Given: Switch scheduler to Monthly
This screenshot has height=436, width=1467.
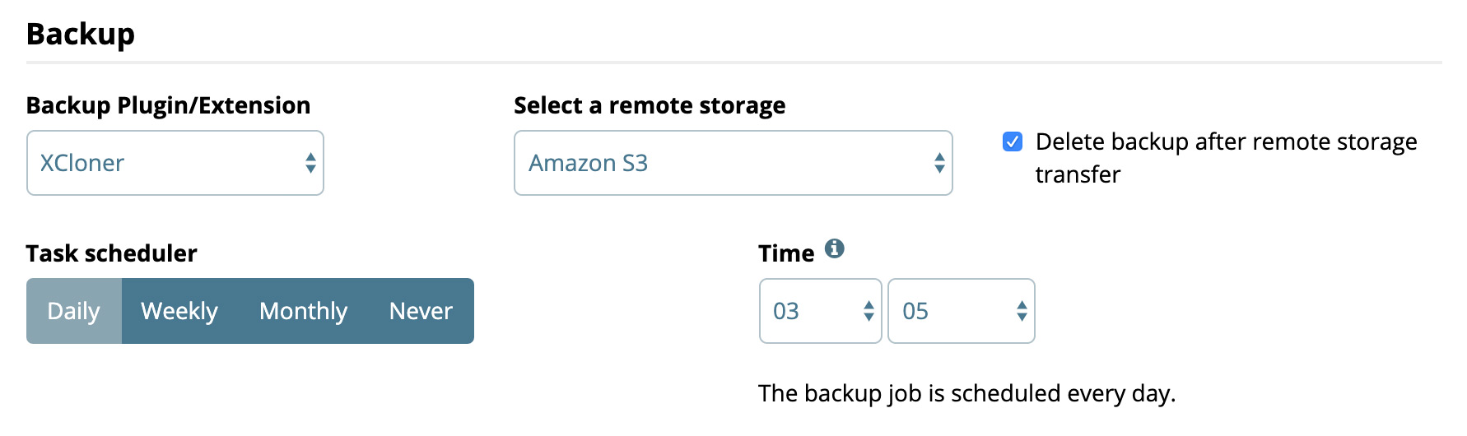Looking at the screenshot, I should click(304, 311).
